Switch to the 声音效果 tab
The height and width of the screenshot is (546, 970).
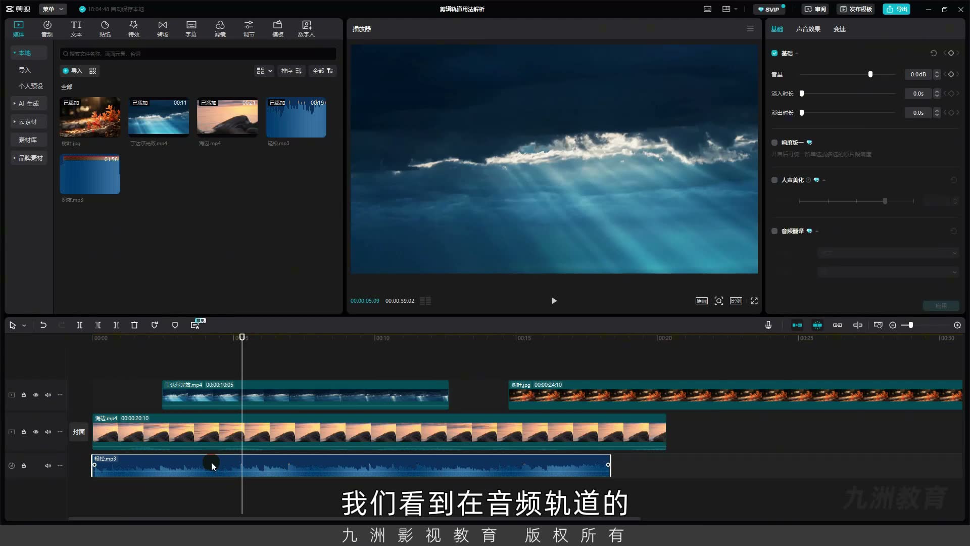point(808,29)
